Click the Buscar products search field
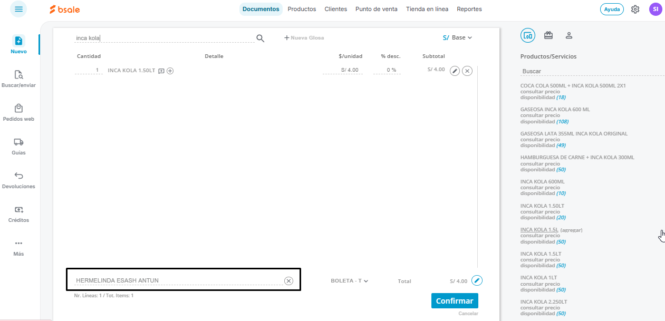This screenshot has width=665, height=321. [592, 71]
